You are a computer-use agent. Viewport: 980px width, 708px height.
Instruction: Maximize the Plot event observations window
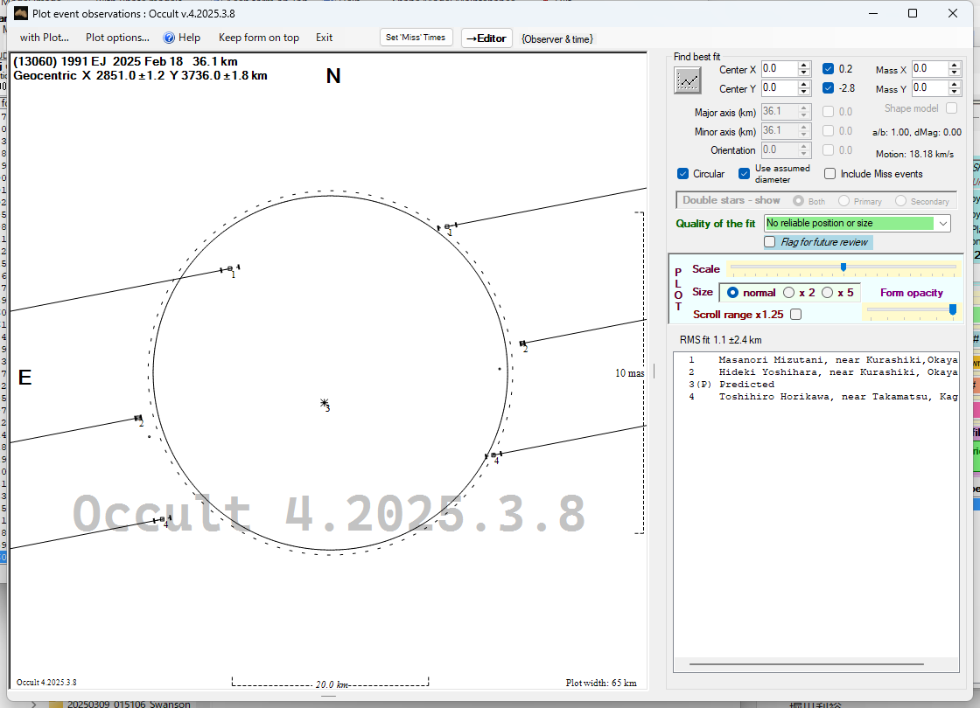pos(913,13)
